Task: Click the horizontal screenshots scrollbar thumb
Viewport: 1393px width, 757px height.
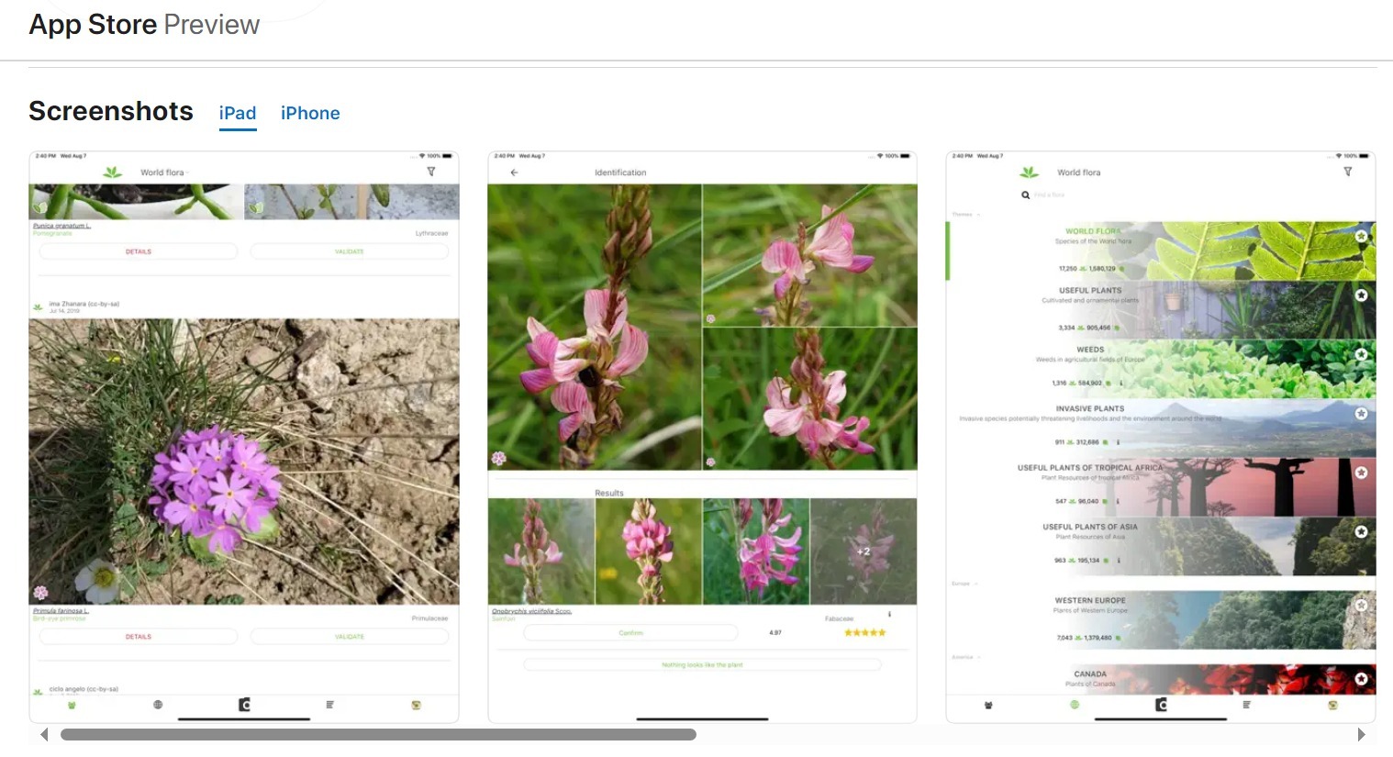Action: coord(378,734)
